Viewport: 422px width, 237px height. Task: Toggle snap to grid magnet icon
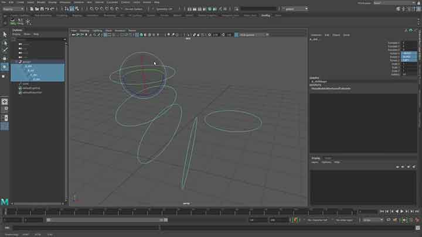tap(92, 9)
